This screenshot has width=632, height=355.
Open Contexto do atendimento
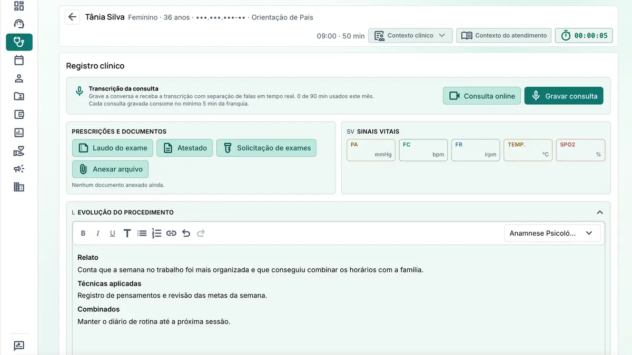(503, 36)
